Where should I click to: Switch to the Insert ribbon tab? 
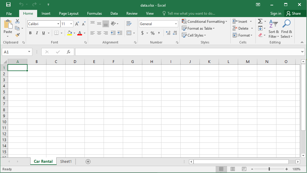click(46, 13)
